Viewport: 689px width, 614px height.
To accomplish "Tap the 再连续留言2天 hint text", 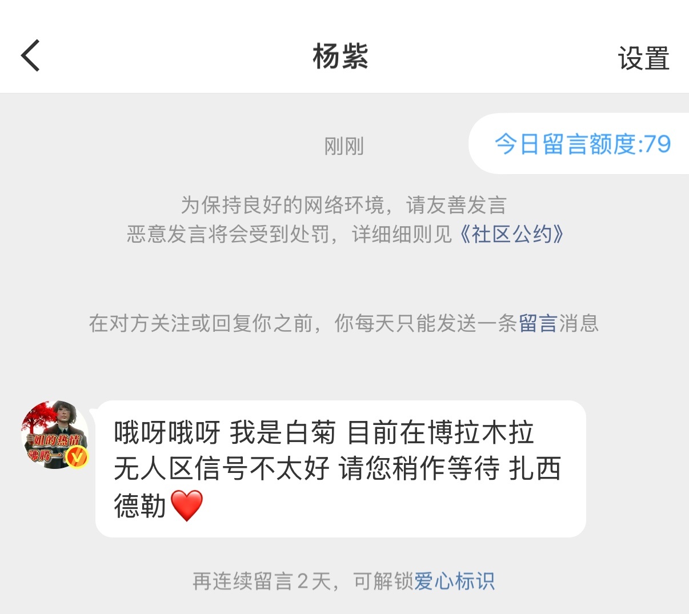I will (262, 581).
